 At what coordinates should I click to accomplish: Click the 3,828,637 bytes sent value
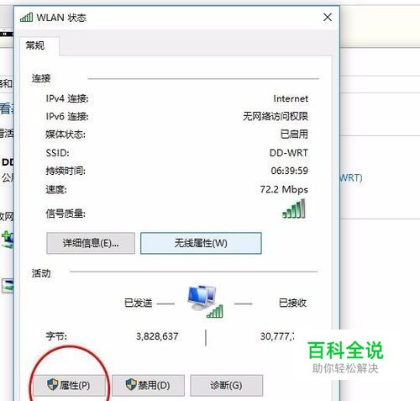(157, 336)
